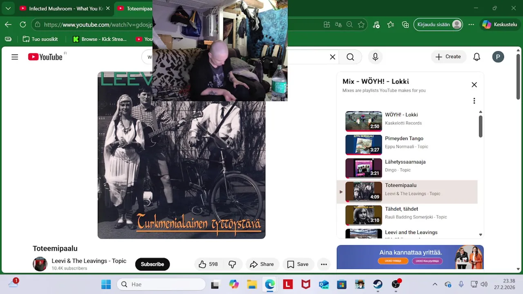523x294 pixels.
Task: Open Edge app install icon in address bar
Action: pos(326,24)
